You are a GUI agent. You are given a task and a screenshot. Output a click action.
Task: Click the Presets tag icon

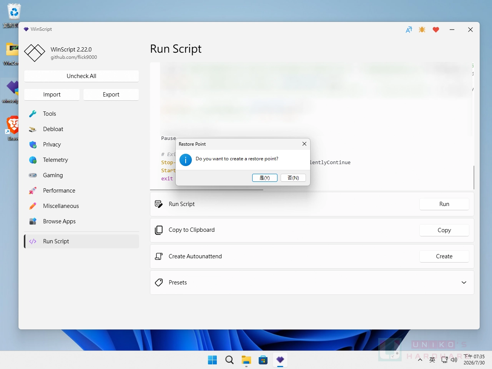[159, 283]
